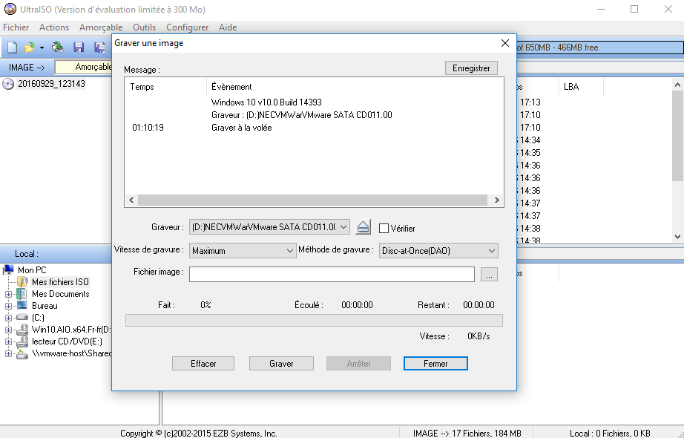Click the 'Windows 10 v10.0 Build 14393' log entry
Screen dimensions: 684x438
[266, 102]
